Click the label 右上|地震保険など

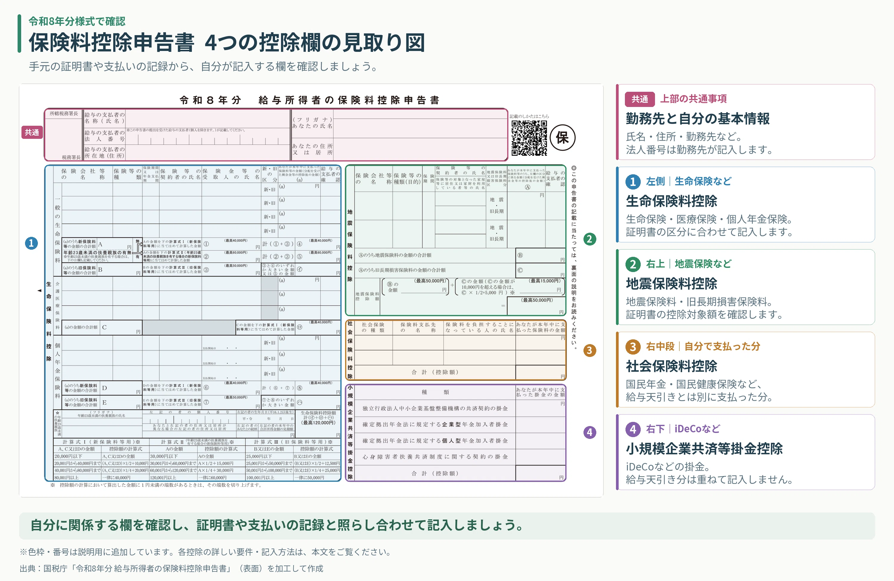tap(689, 264)
